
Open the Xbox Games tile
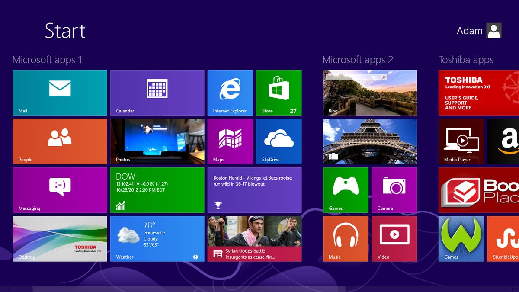click(x=346, y=190)
